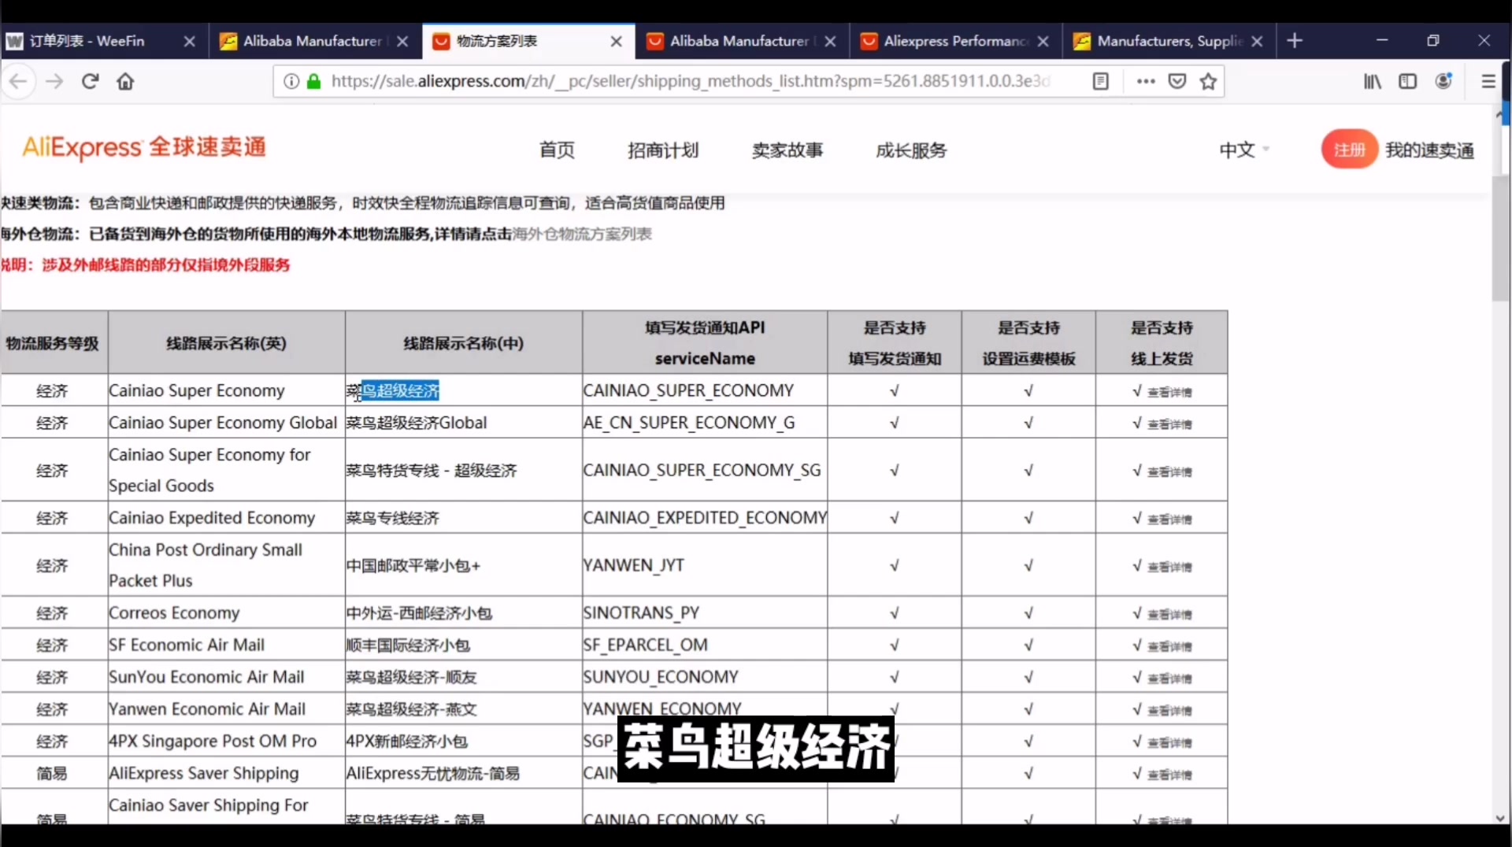This screenshot has height=847, width=1512.
Task: Select the highlighted 菜鸟超级经济 cell text
Action: (393, 390)
